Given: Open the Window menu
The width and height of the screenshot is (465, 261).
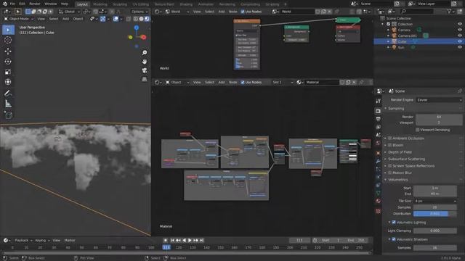Looking at the screenshot, I should click(50, 4).
